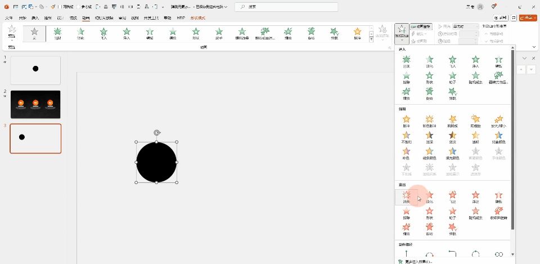Select the 跷跷板 (Teeter) emphasis effect
The image size is (540, 264).
coord(452,122)
